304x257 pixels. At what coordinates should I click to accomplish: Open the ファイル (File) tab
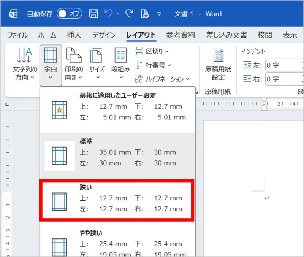[x=17, y=35]
